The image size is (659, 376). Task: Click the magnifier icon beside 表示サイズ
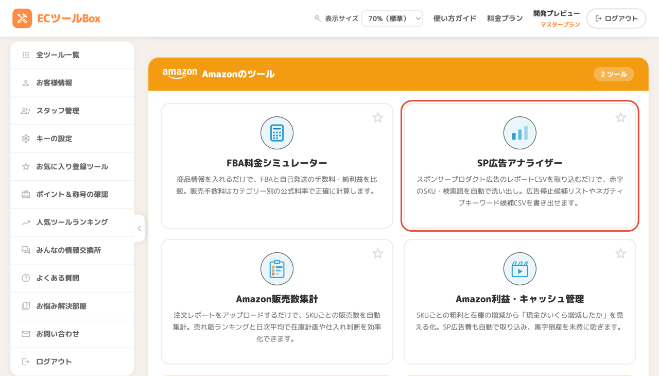pyautogui.click(x=318, y=19)
